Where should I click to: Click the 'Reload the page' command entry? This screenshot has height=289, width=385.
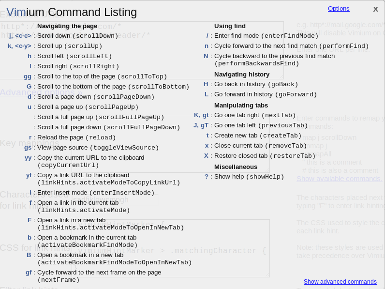coord(76,137)
